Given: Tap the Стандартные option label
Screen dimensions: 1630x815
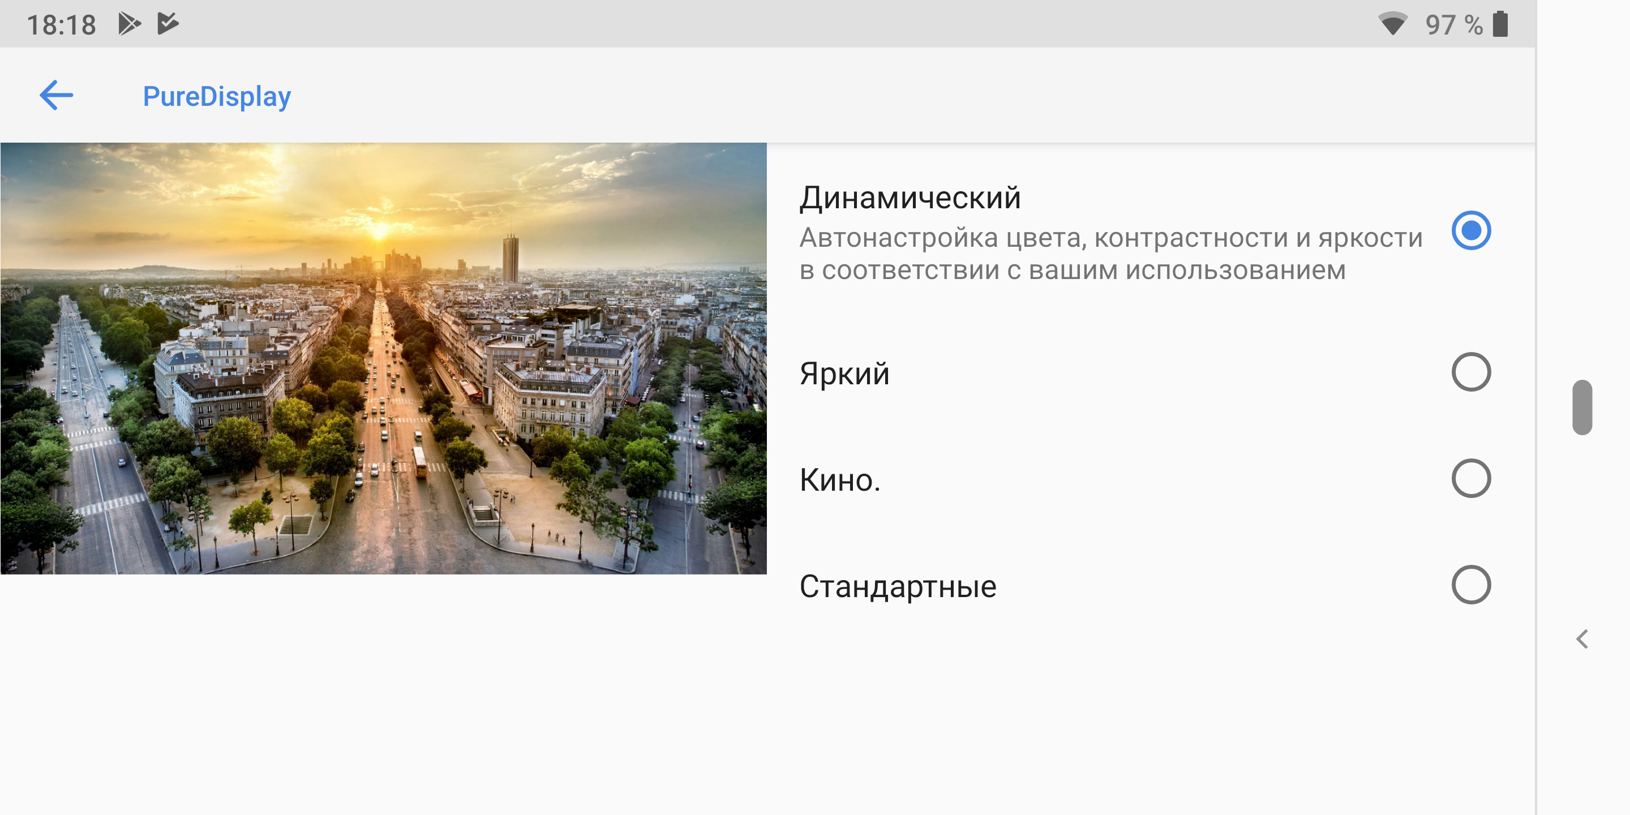Looking at the screenshot, I should point(897,586).
